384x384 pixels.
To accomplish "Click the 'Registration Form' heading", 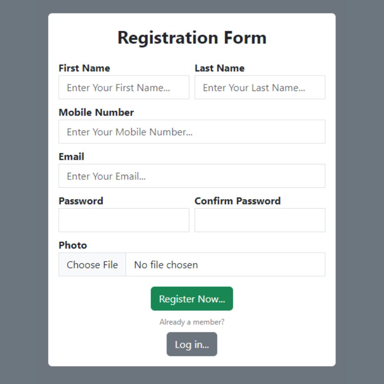I will click(x=192, y=38).
